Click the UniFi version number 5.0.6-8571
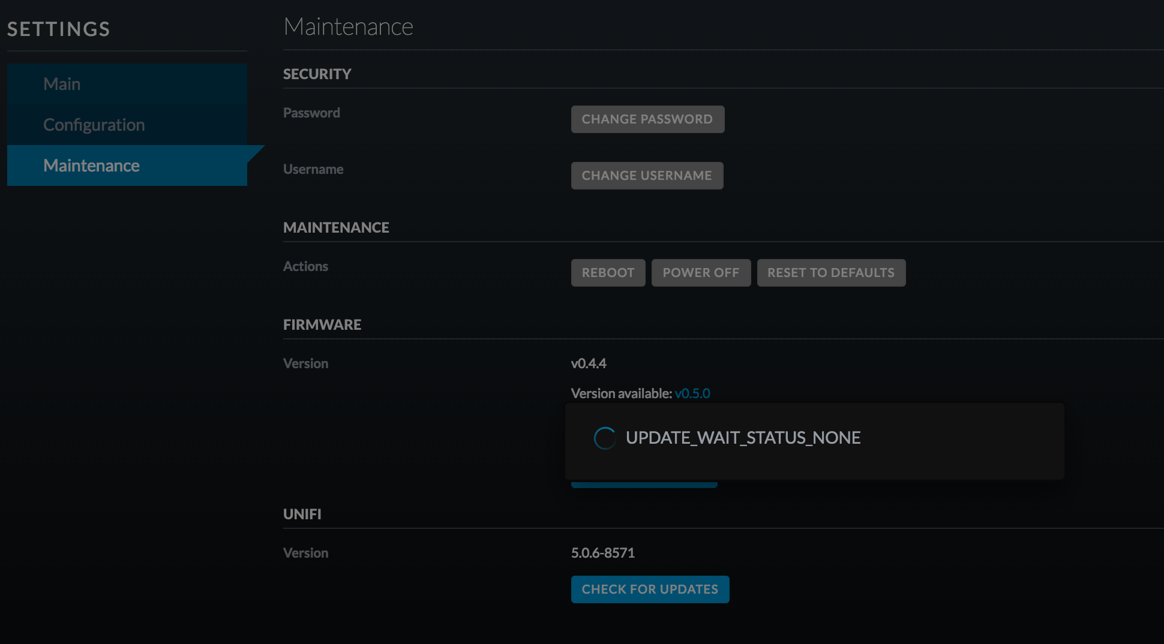 602,553
